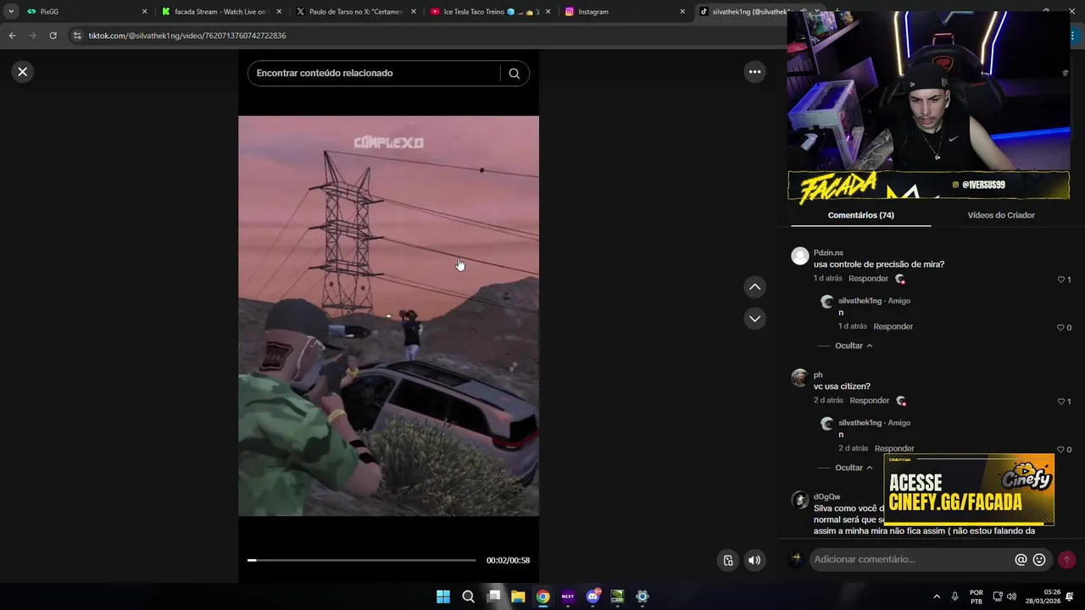Open Windows Start menu

(x=443, y=596)
